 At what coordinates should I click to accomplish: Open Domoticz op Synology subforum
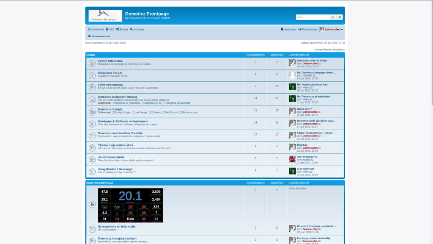176,103
